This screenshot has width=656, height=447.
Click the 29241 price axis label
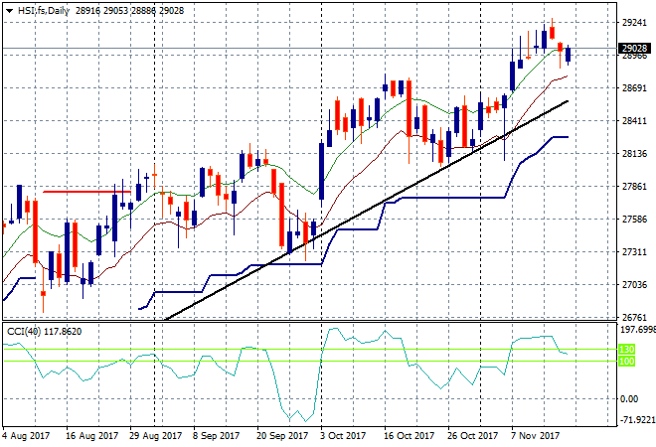point(634,23)
